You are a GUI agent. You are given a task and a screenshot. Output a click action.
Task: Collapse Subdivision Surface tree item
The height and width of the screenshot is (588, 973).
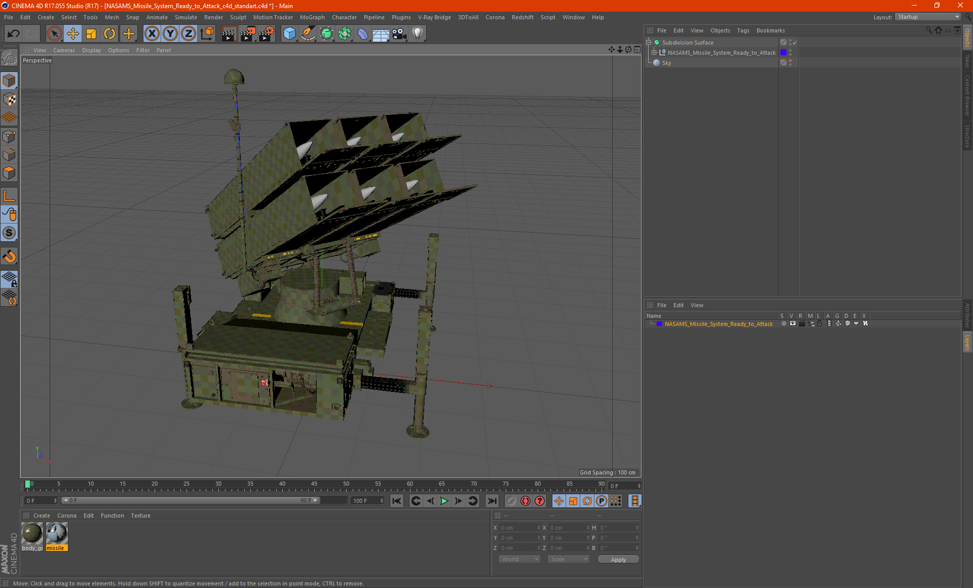[648, 43]
